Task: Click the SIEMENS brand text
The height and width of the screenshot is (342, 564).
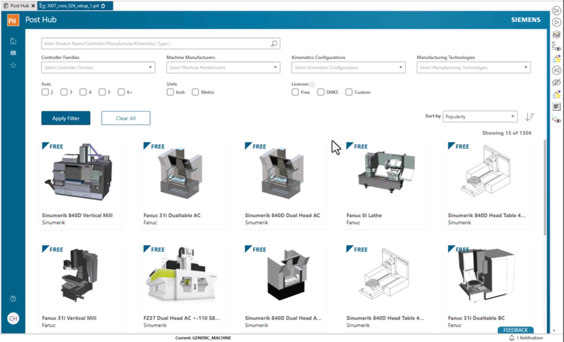Action: tap(526, 20)
